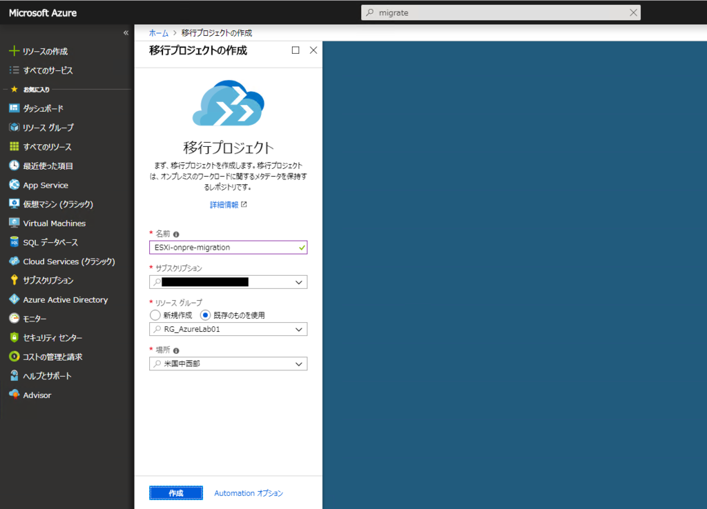707x509 pixels.
Task: Open the サブスクリプション dropdown
Action: pos(228,282)
